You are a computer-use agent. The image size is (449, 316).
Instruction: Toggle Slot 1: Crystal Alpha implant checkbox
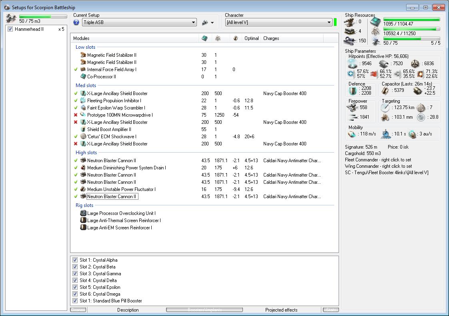tap(75, 260)
